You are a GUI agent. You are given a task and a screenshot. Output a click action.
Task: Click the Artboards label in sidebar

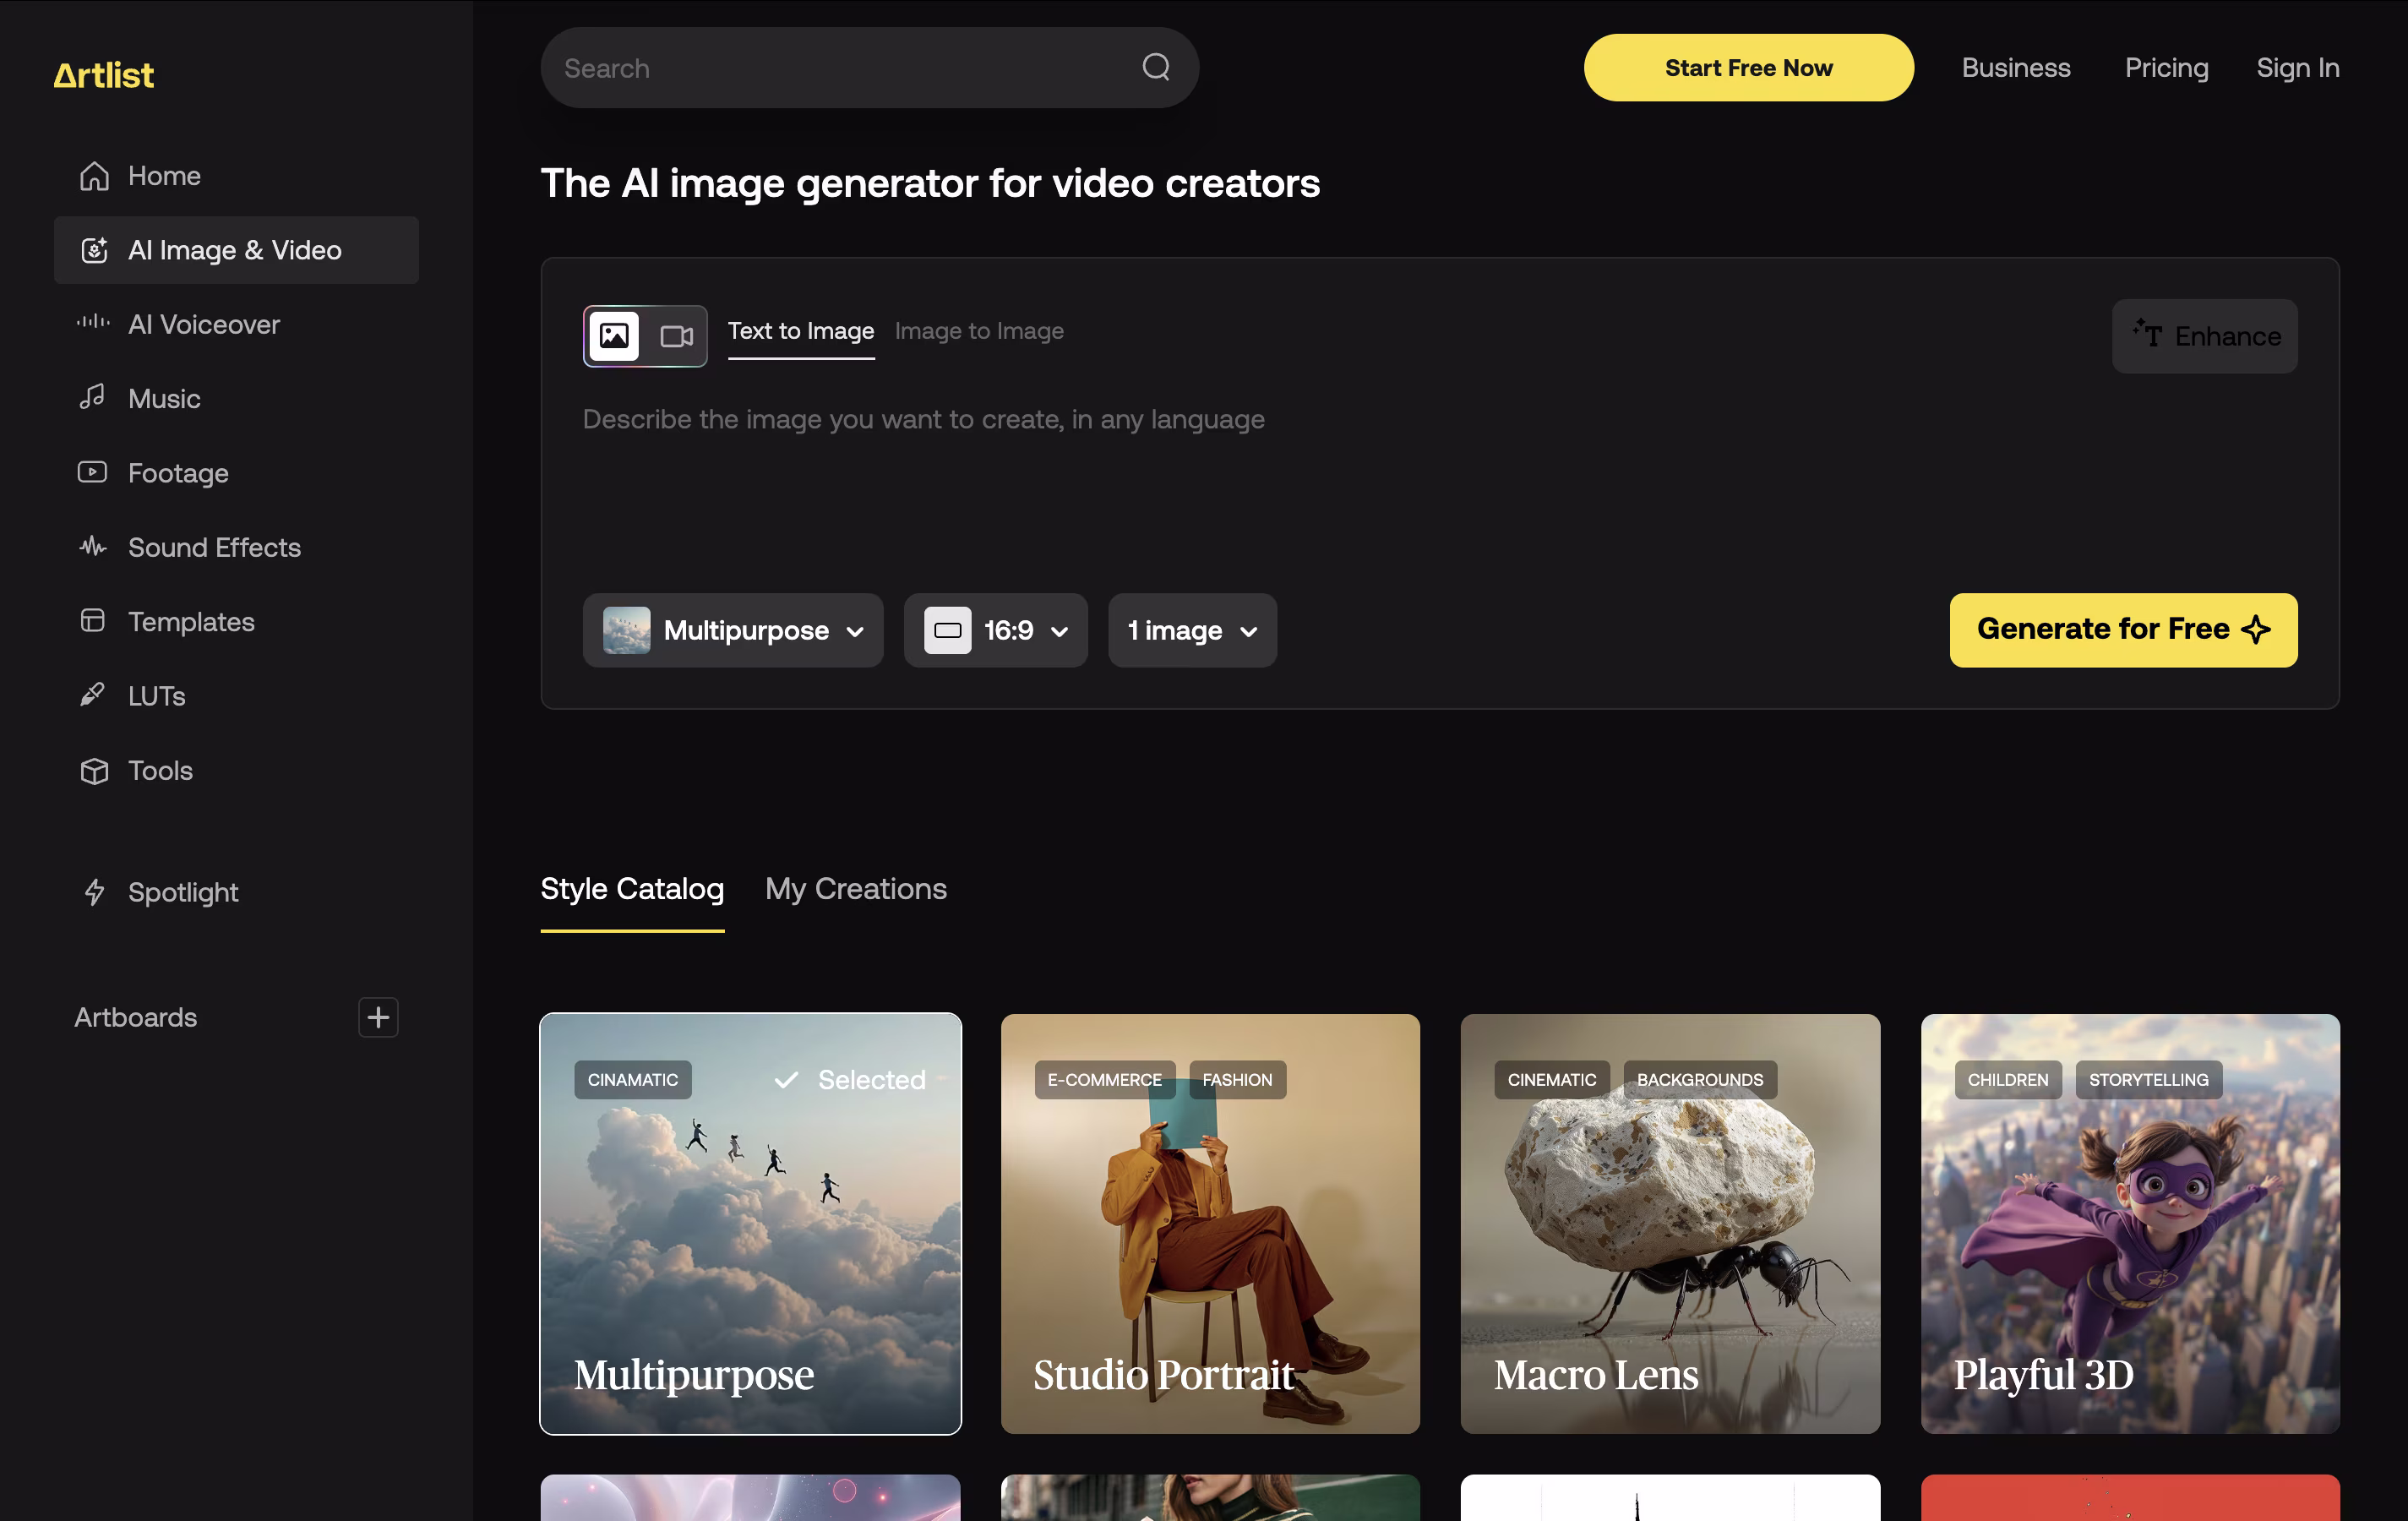(x=136, y=1017)
